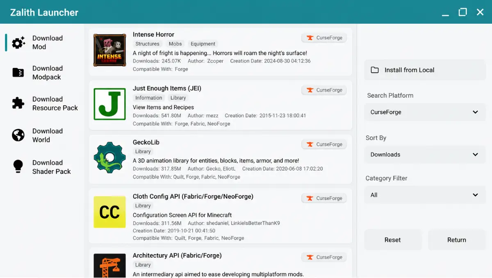Click 'Author: Gecko, EliotL' text
This screenshot has width=492, height=278.
[212, 168]
